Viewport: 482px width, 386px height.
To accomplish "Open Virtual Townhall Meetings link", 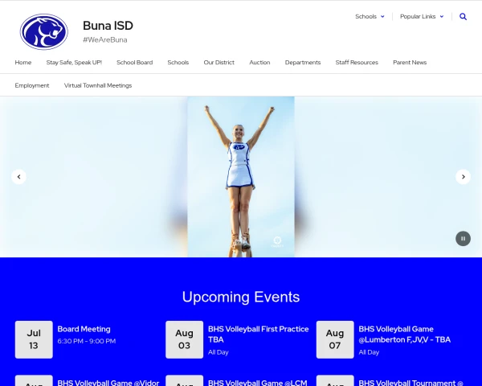I will coord(98,85).
